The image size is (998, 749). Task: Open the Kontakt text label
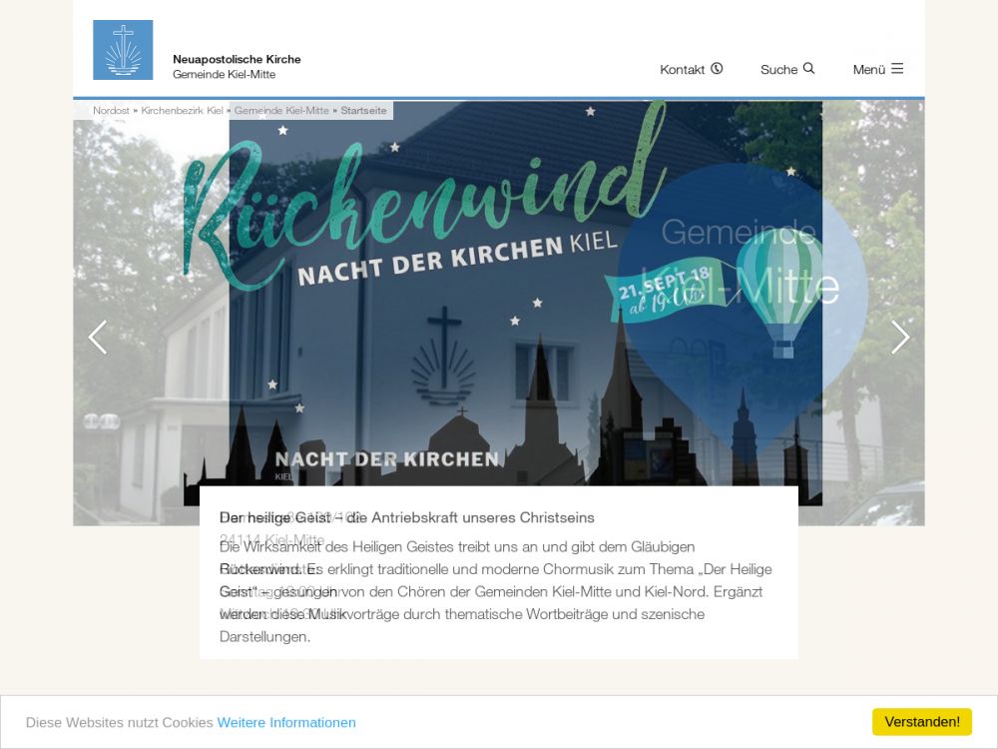click(682, 70)
